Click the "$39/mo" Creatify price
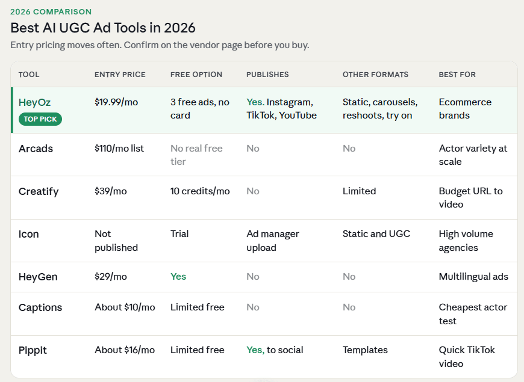 [x=111, y=191]
